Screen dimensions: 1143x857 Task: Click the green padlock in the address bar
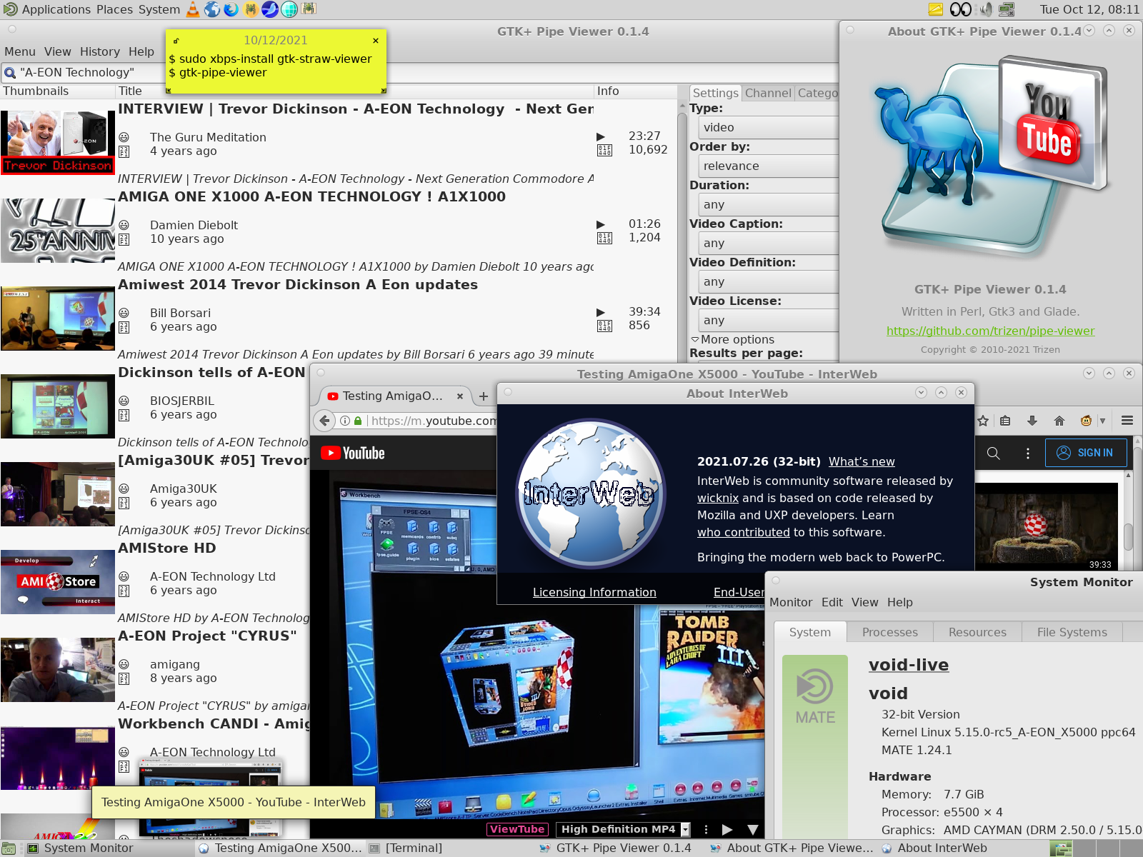358,421
